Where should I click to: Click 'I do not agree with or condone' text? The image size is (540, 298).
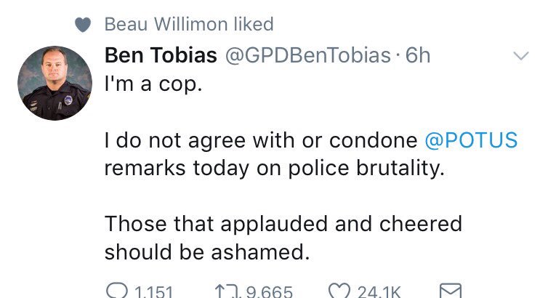pos(261,140)
